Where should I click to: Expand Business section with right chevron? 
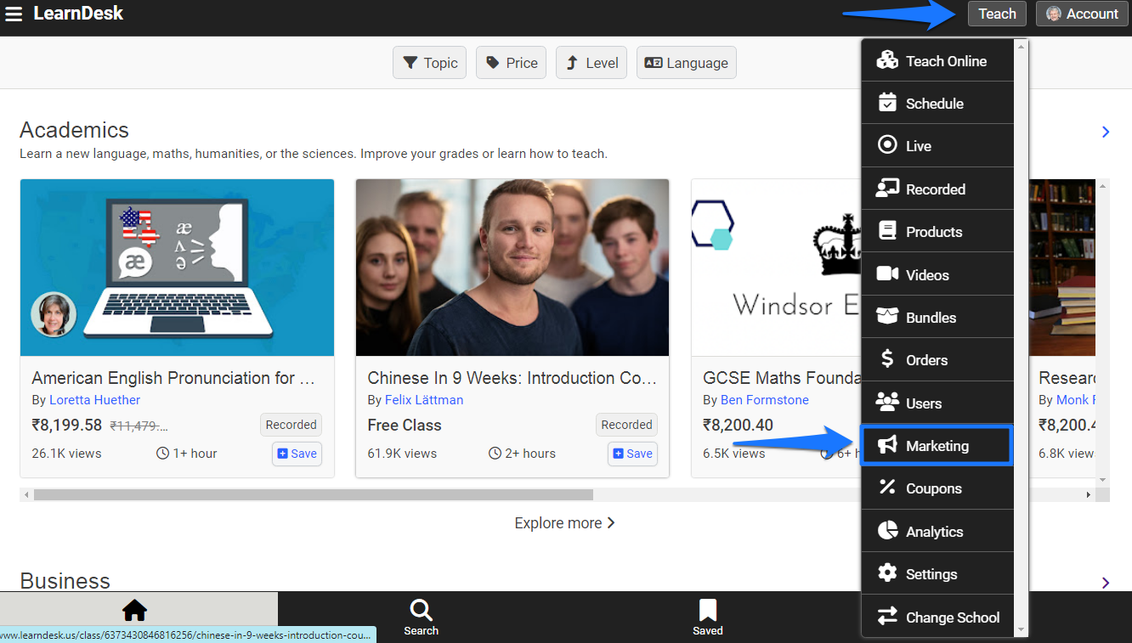tap(1106, 583)
